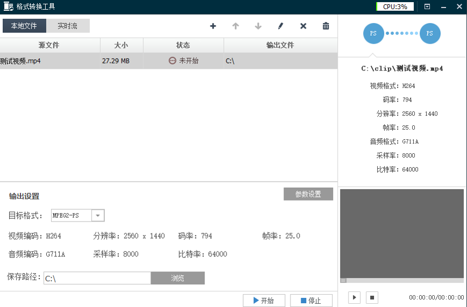Click the plus icon to add a file

click(x=213, y=26)
